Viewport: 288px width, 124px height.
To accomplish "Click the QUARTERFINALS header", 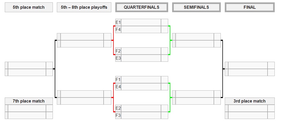I will pyautogui.click(x=142, y=7).
